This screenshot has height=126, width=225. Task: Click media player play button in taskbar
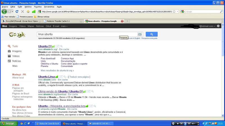click(x=185, y=123)
